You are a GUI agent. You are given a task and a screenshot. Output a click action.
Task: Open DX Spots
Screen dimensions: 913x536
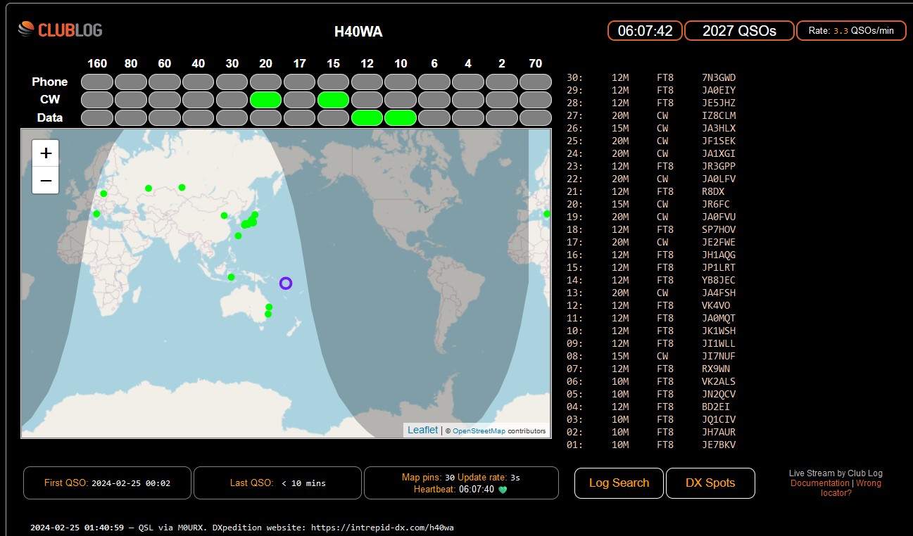[710, 483]
